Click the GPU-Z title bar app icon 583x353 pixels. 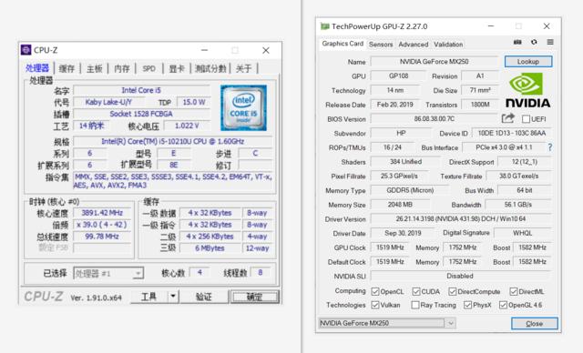[325, 26]
